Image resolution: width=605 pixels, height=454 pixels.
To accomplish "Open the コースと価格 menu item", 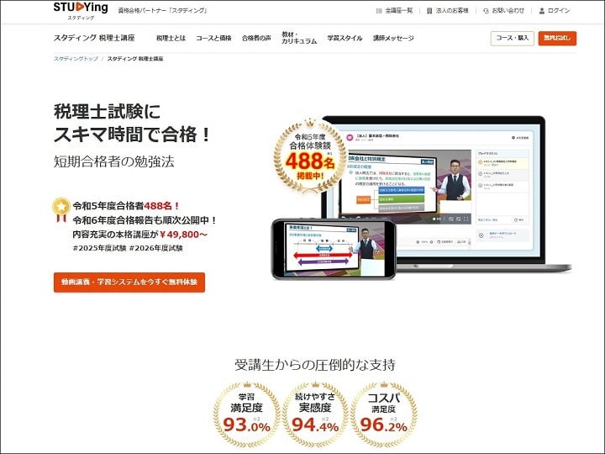I will click(x=213, y=38).
